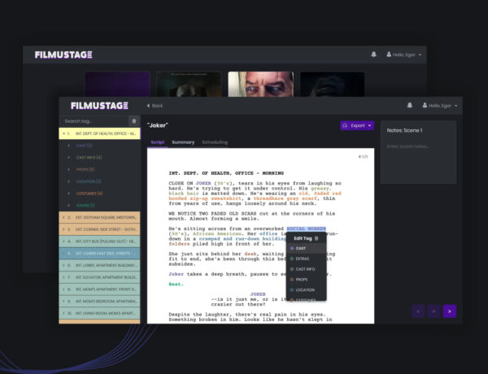Screen dimensions: 488x374
Task: Click the Search tag input field
Action: click(94, 121)
